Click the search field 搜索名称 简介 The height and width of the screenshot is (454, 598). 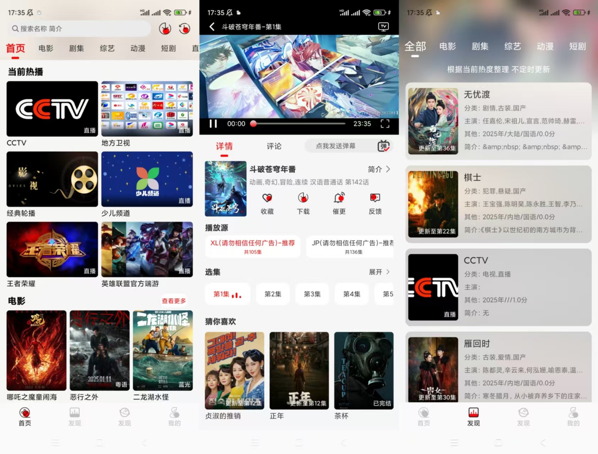pos(79,29)
